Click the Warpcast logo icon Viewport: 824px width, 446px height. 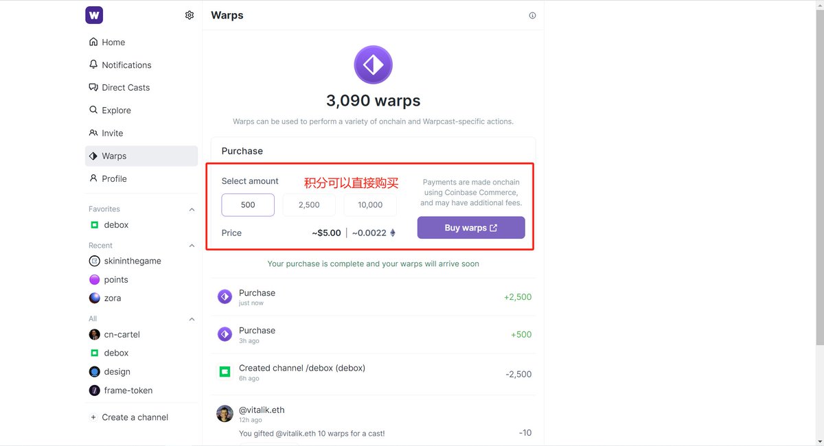(94, 15)
